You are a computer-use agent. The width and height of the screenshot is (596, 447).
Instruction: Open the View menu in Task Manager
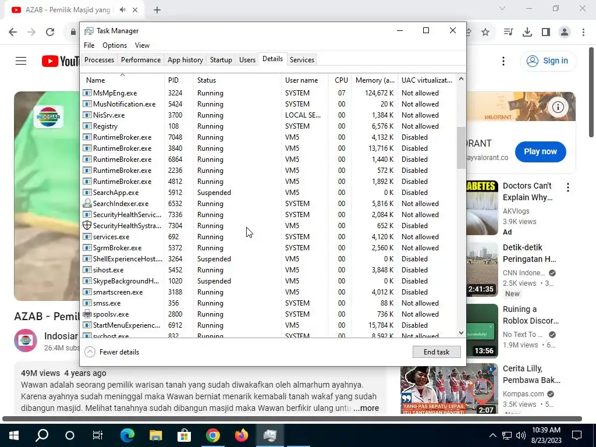142,45
